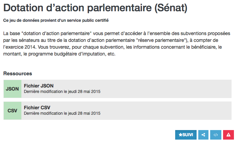Click the green JSON format badge
This screenshot has height=143, width=238.
pyautogui.click(x=13, y=89)
